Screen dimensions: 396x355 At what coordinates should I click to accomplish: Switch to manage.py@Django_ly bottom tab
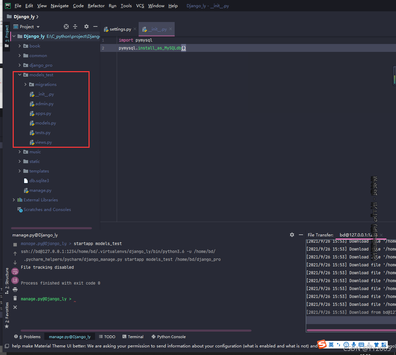coord(70,336)
